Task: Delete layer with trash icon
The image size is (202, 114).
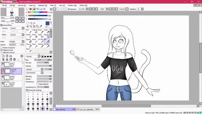Action: (x=15, y=60)
